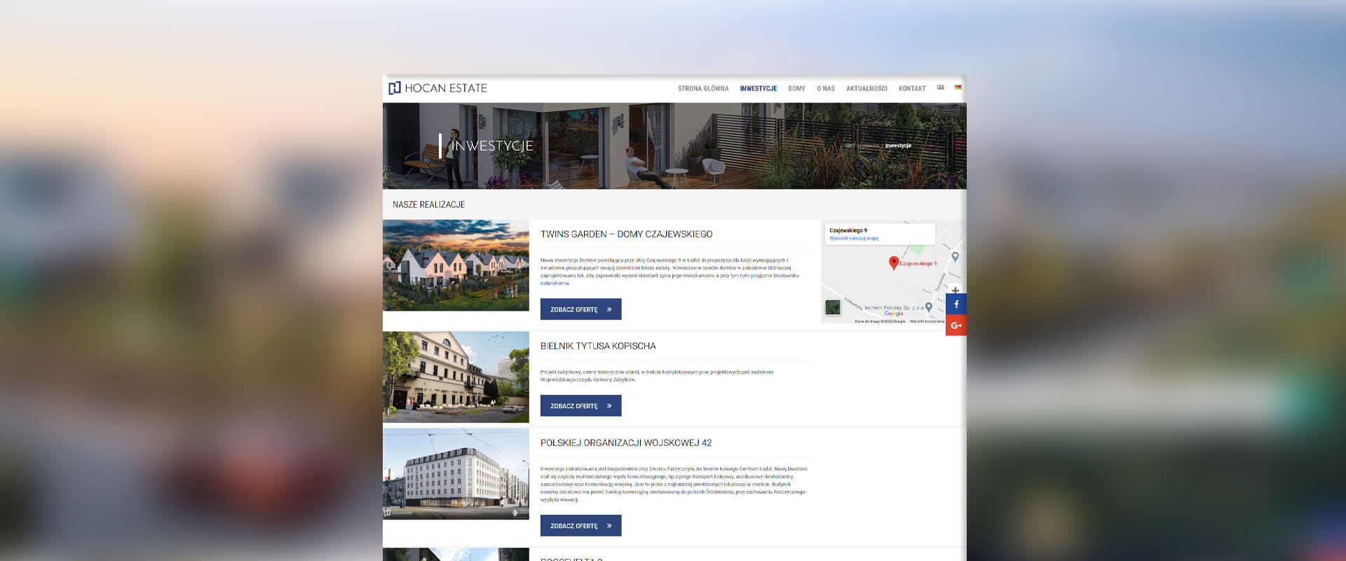Click the red Czajewskiego 9 map pin
The height and width of the screenshot is (561, 1346).
(894, 263)
